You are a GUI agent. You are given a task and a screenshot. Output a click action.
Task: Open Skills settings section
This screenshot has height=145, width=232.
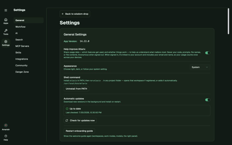coord(28,53)
